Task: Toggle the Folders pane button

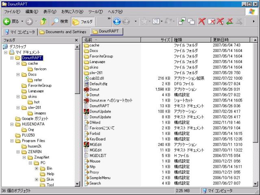Action: point(83,22)
